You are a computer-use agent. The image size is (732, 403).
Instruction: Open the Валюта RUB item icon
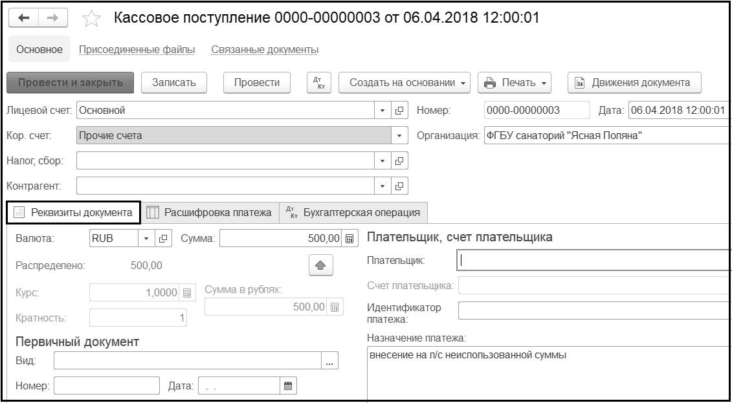(163, 238)
